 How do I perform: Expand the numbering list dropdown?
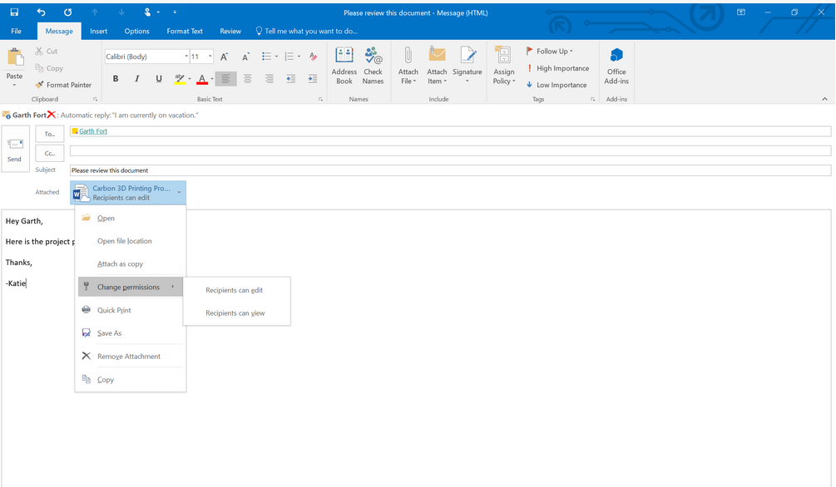coord(299,57)
